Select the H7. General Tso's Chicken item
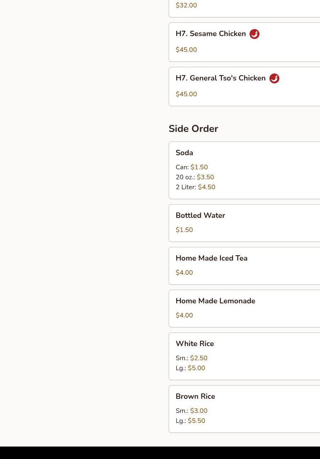Viewport: 320px width, 459px height. (221, 78)
